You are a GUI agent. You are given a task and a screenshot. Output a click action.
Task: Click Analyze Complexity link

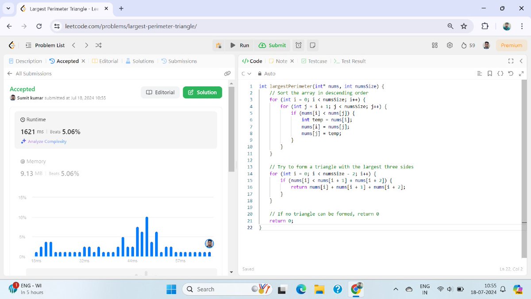(x=43, y=141)
